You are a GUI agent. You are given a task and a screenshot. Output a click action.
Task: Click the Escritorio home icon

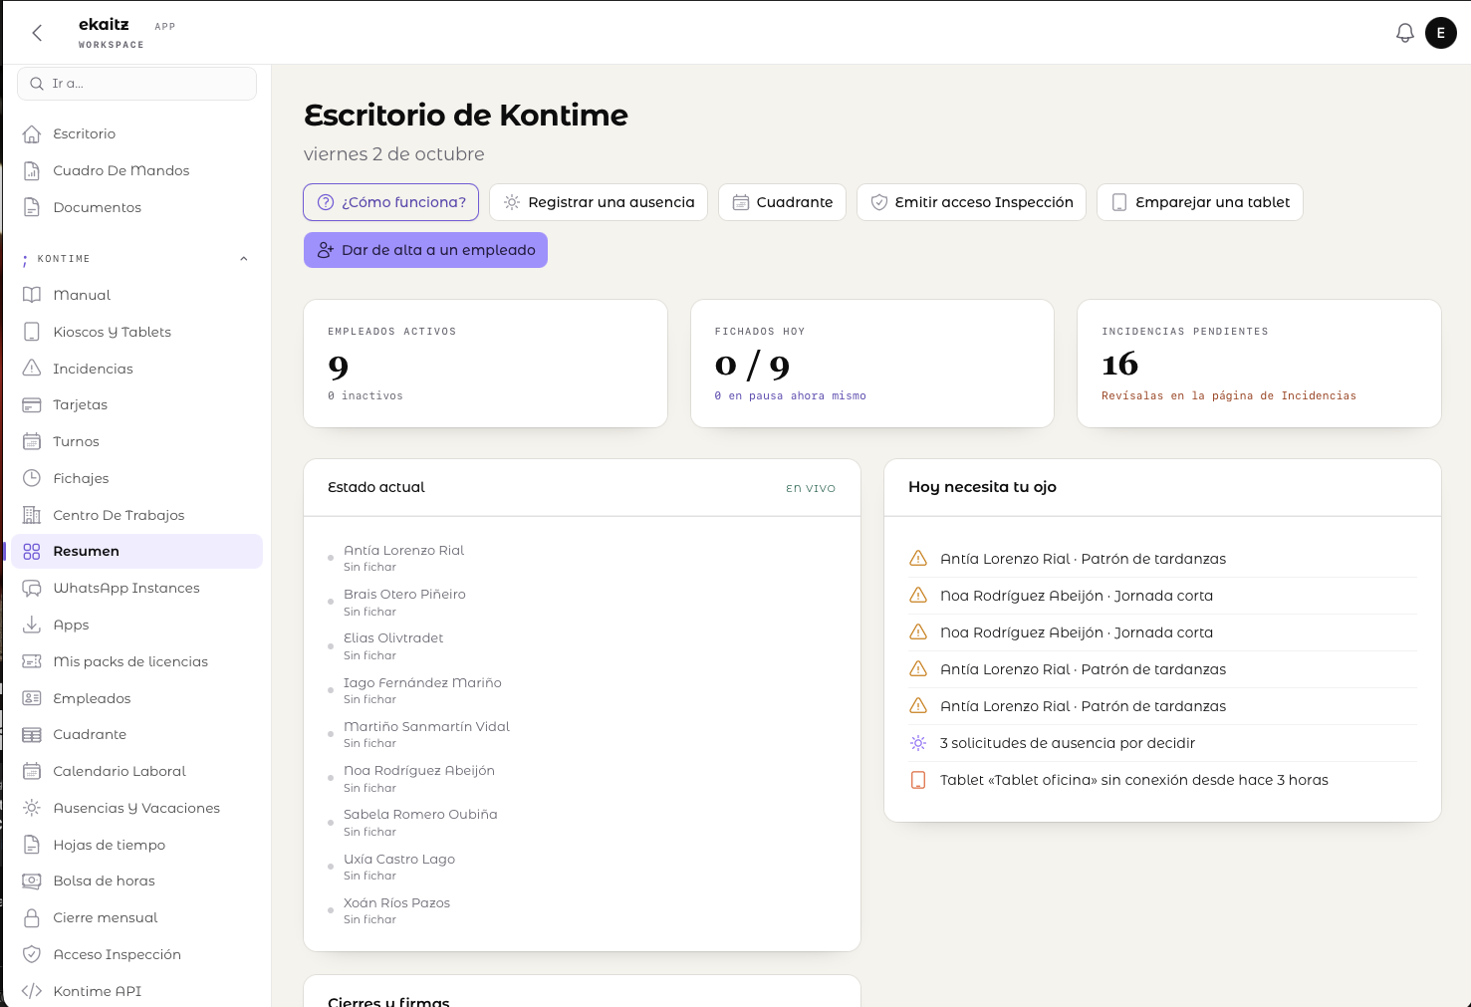click(x=32, y=133)
